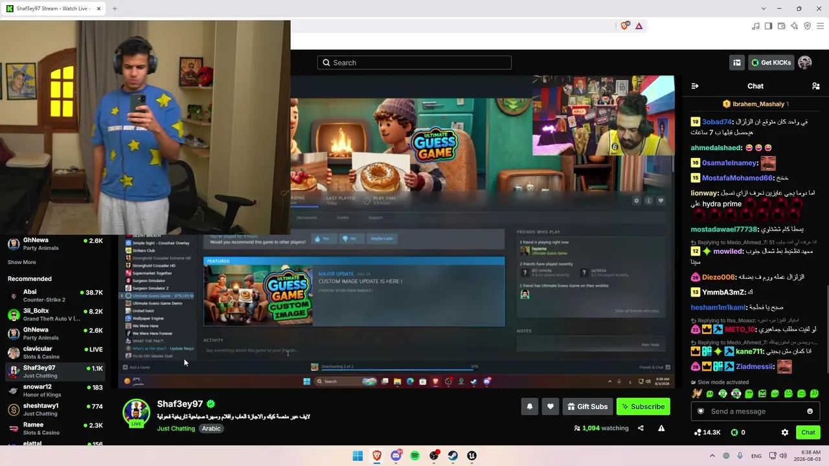Click username hesham1m1kaml in chat

click(718, 307)
